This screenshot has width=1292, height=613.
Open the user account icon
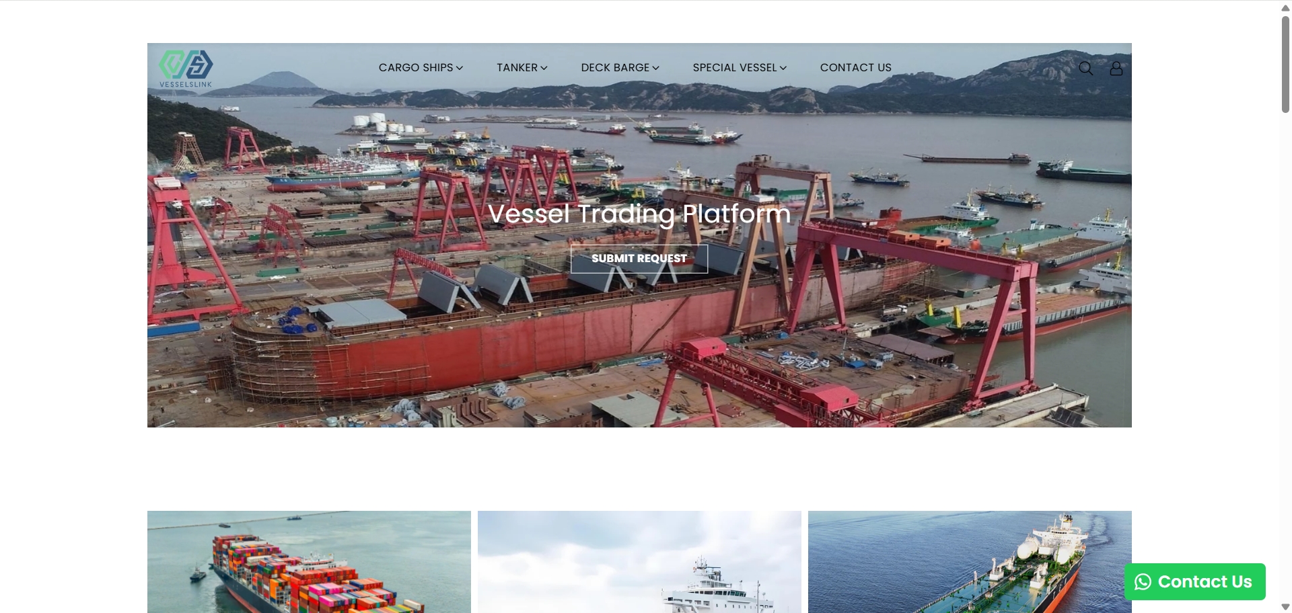[x=1116, y=68]
